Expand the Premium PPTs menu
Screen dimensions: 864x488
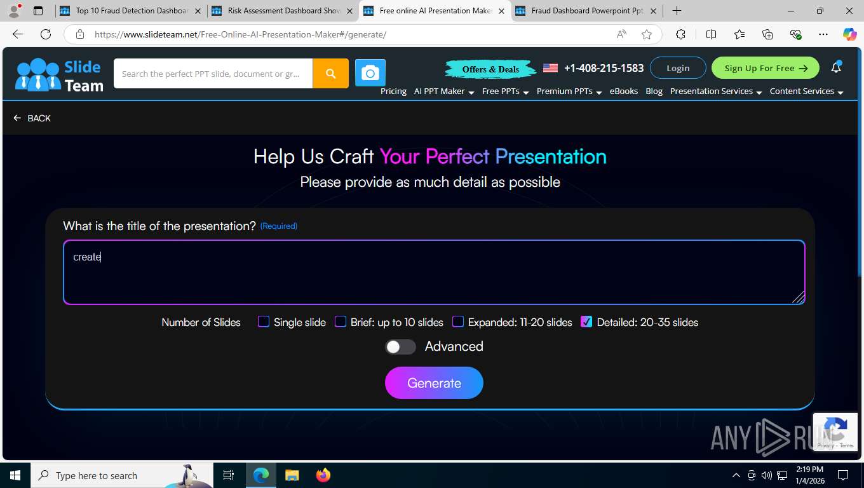569,91
